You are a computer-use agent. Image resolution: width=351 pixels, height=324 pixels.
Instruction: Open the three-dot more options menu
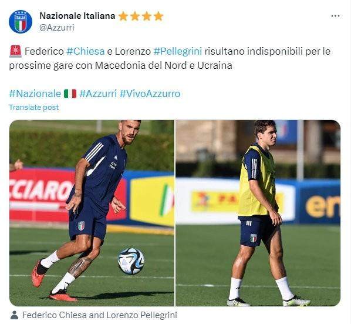click(x=335, y=16)
